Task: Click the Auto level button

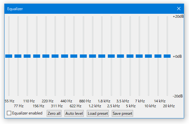Action: pyautogui.click(x=74, y=113)
